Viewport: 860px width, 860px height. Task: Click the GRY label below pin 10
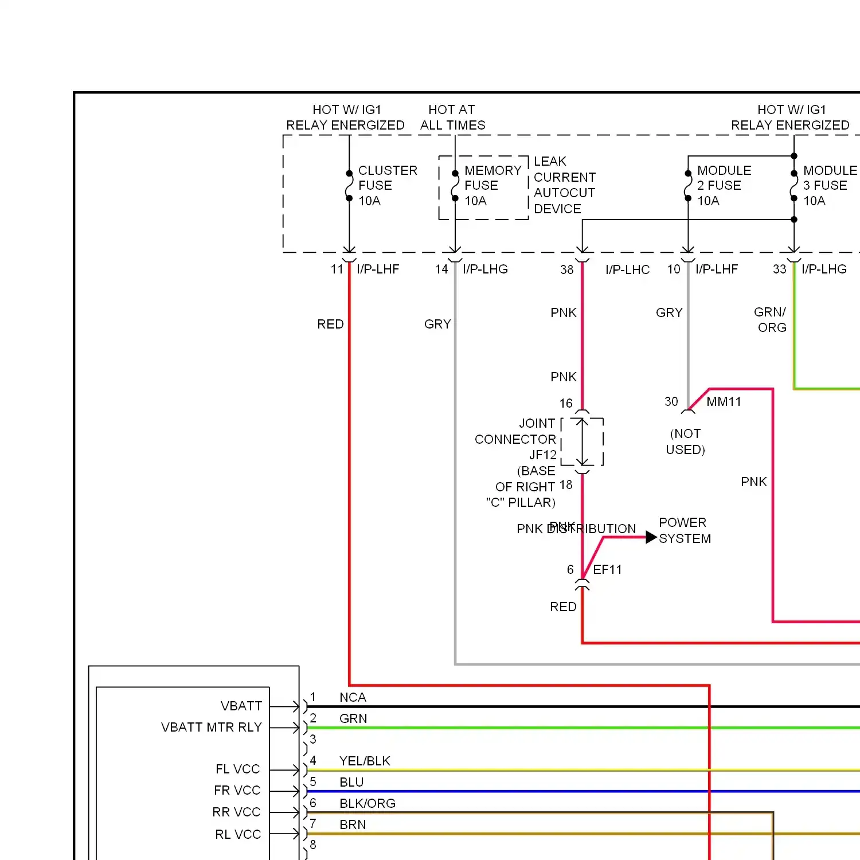(x=669, y=313)
